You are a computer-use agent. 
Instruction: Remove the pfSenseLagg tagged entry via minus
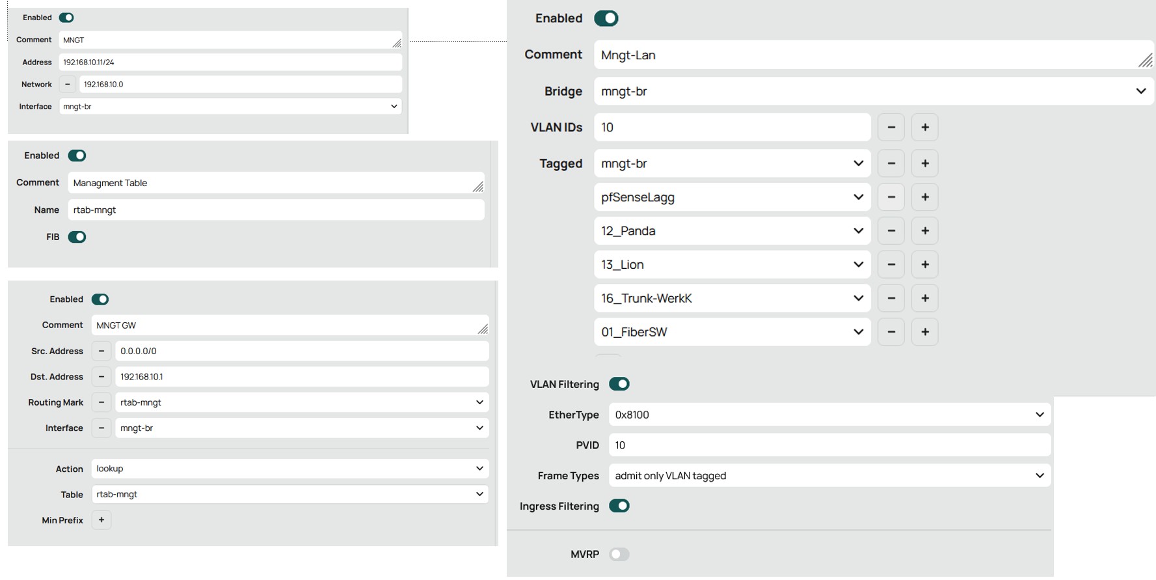(x=891, y=197)
